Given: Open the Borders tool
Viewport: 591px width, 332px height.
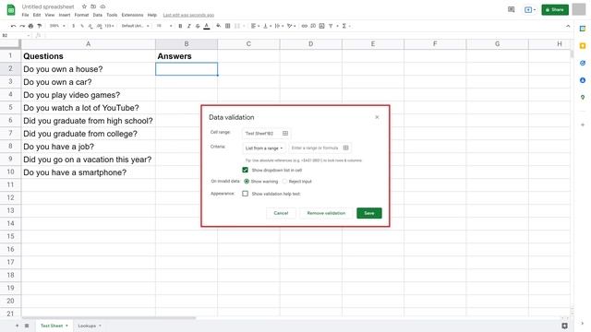Looking at the screenshot, I should point(228,26).
